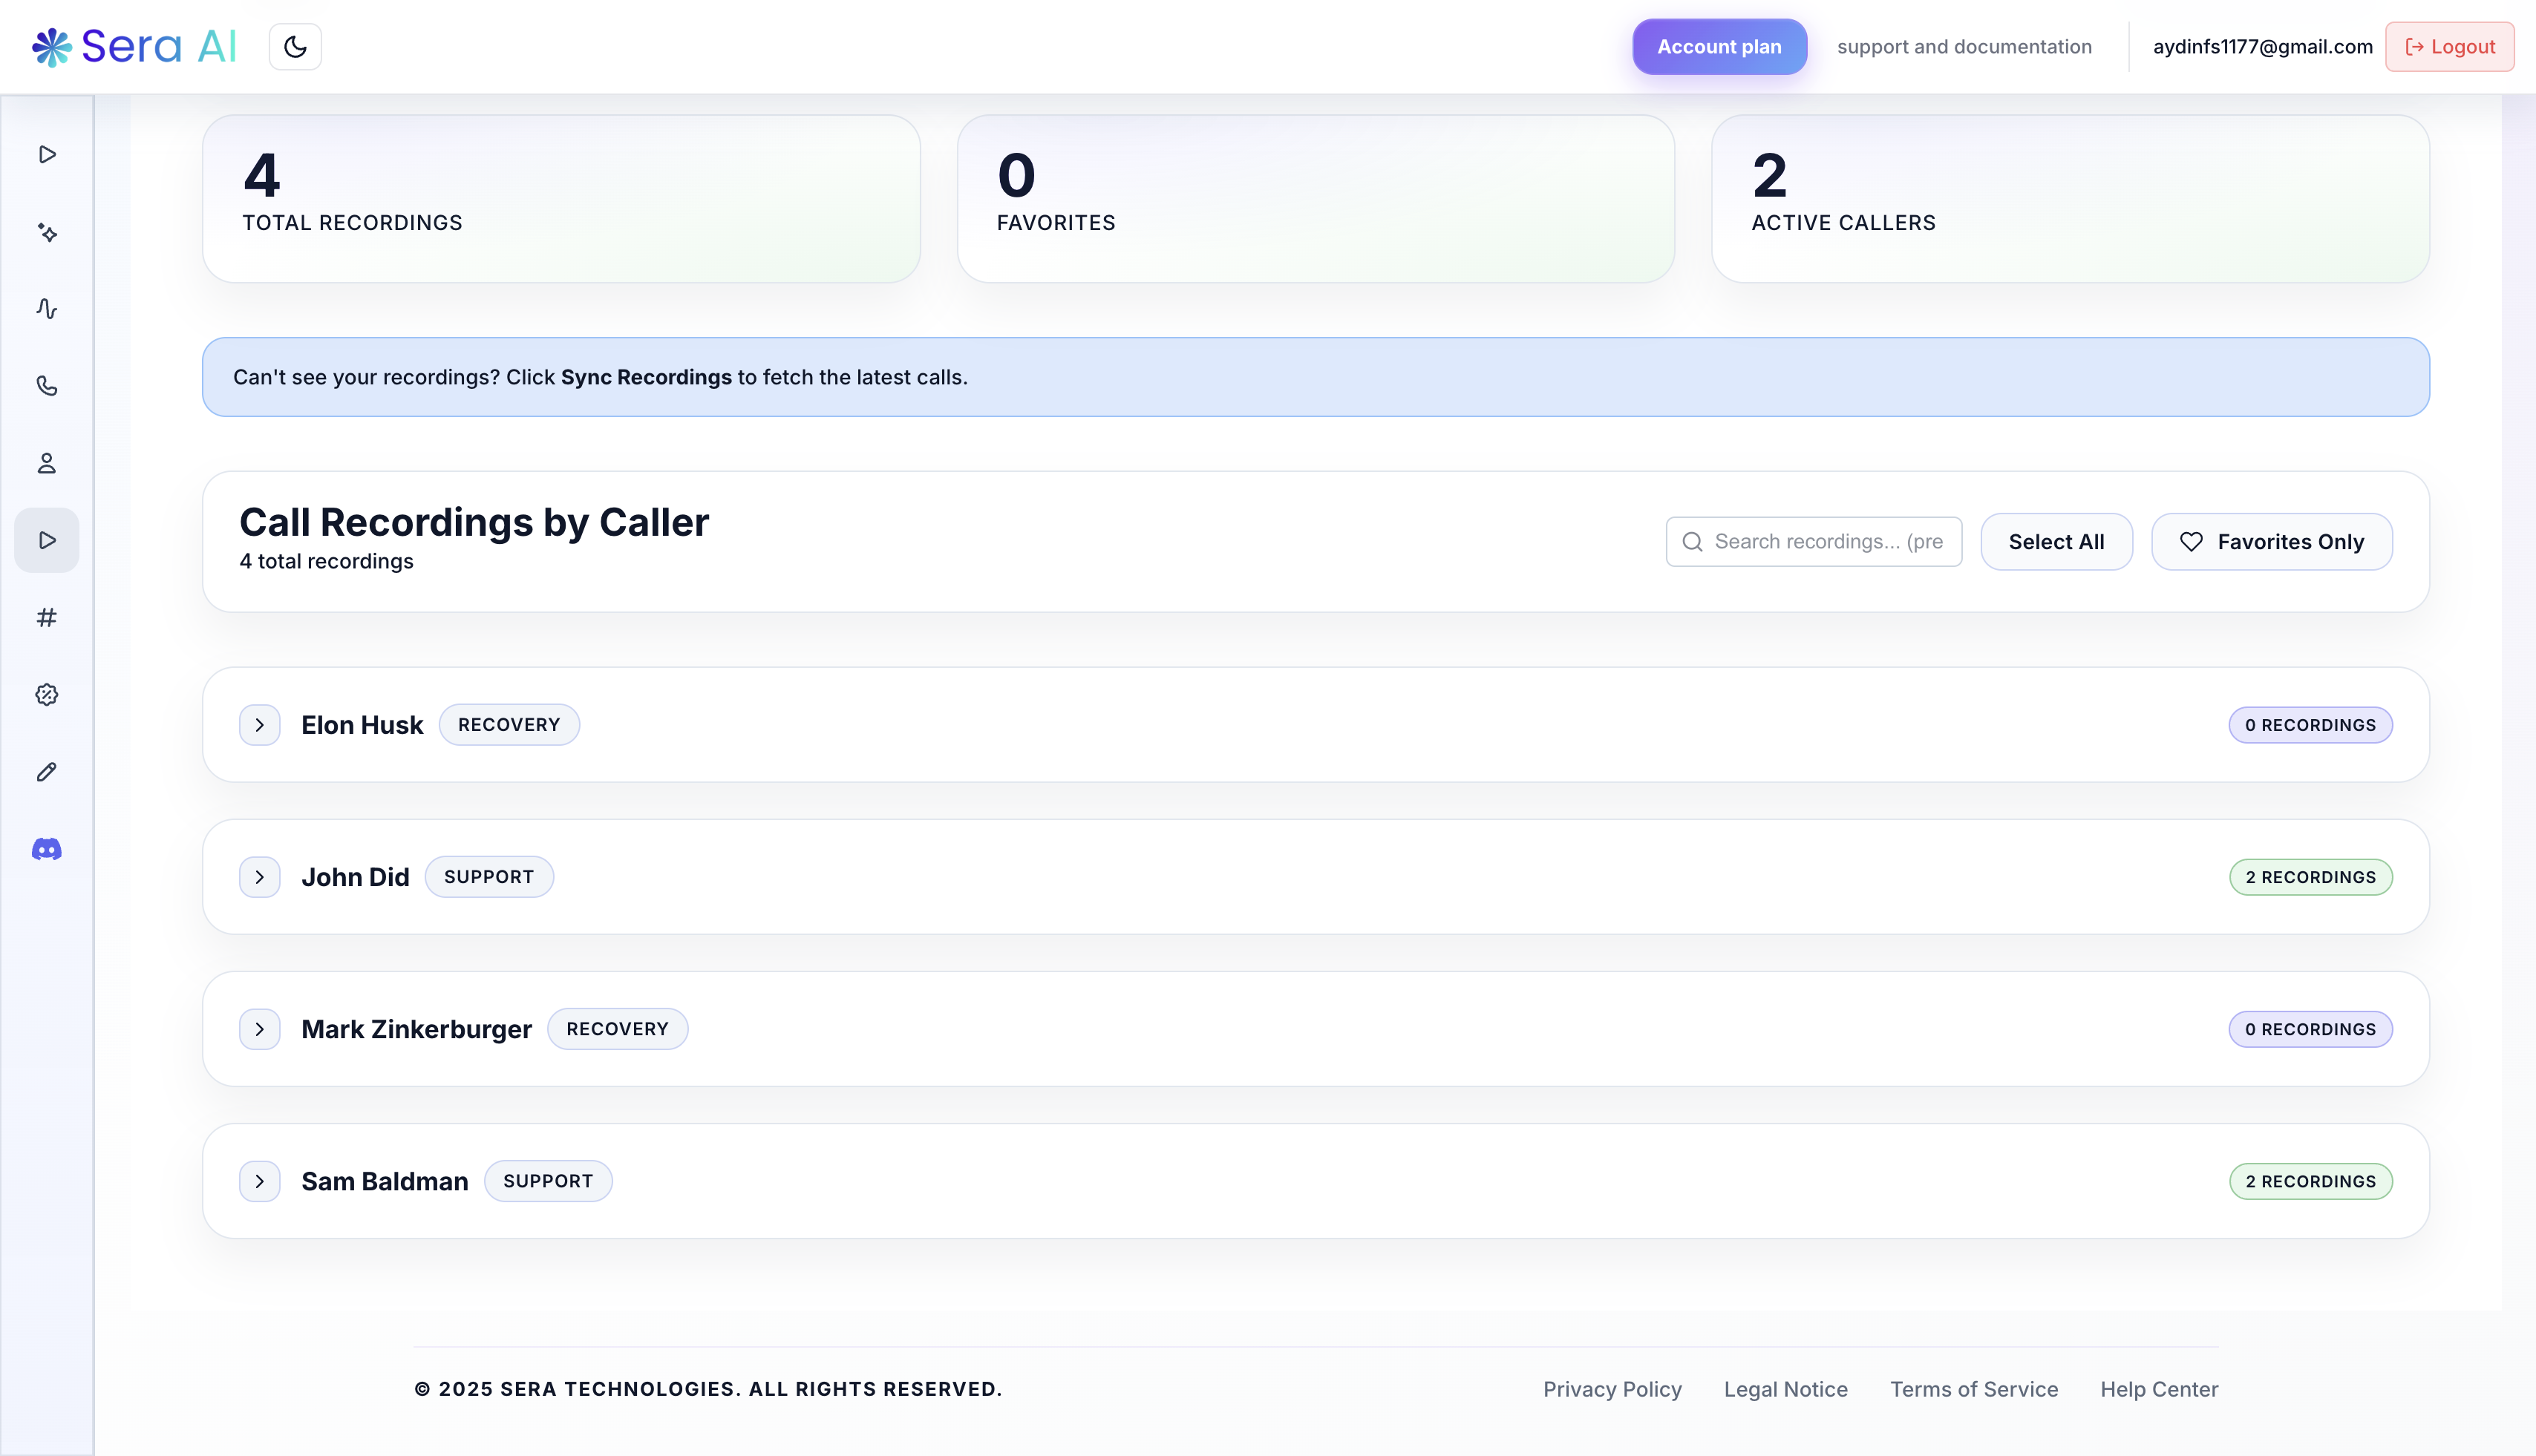Image resolution: width=2536 pixels, height=1456 pixels.
Task: Click the pencil edit sidebar icon
Action: click(x=47, y=772)
